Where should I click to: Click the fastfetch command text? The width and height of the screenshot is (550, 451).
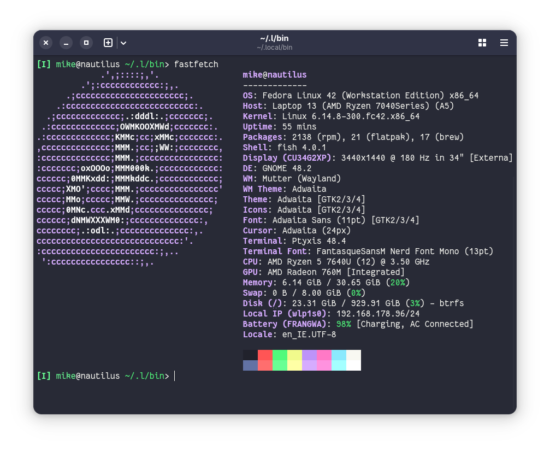point(196,64)
